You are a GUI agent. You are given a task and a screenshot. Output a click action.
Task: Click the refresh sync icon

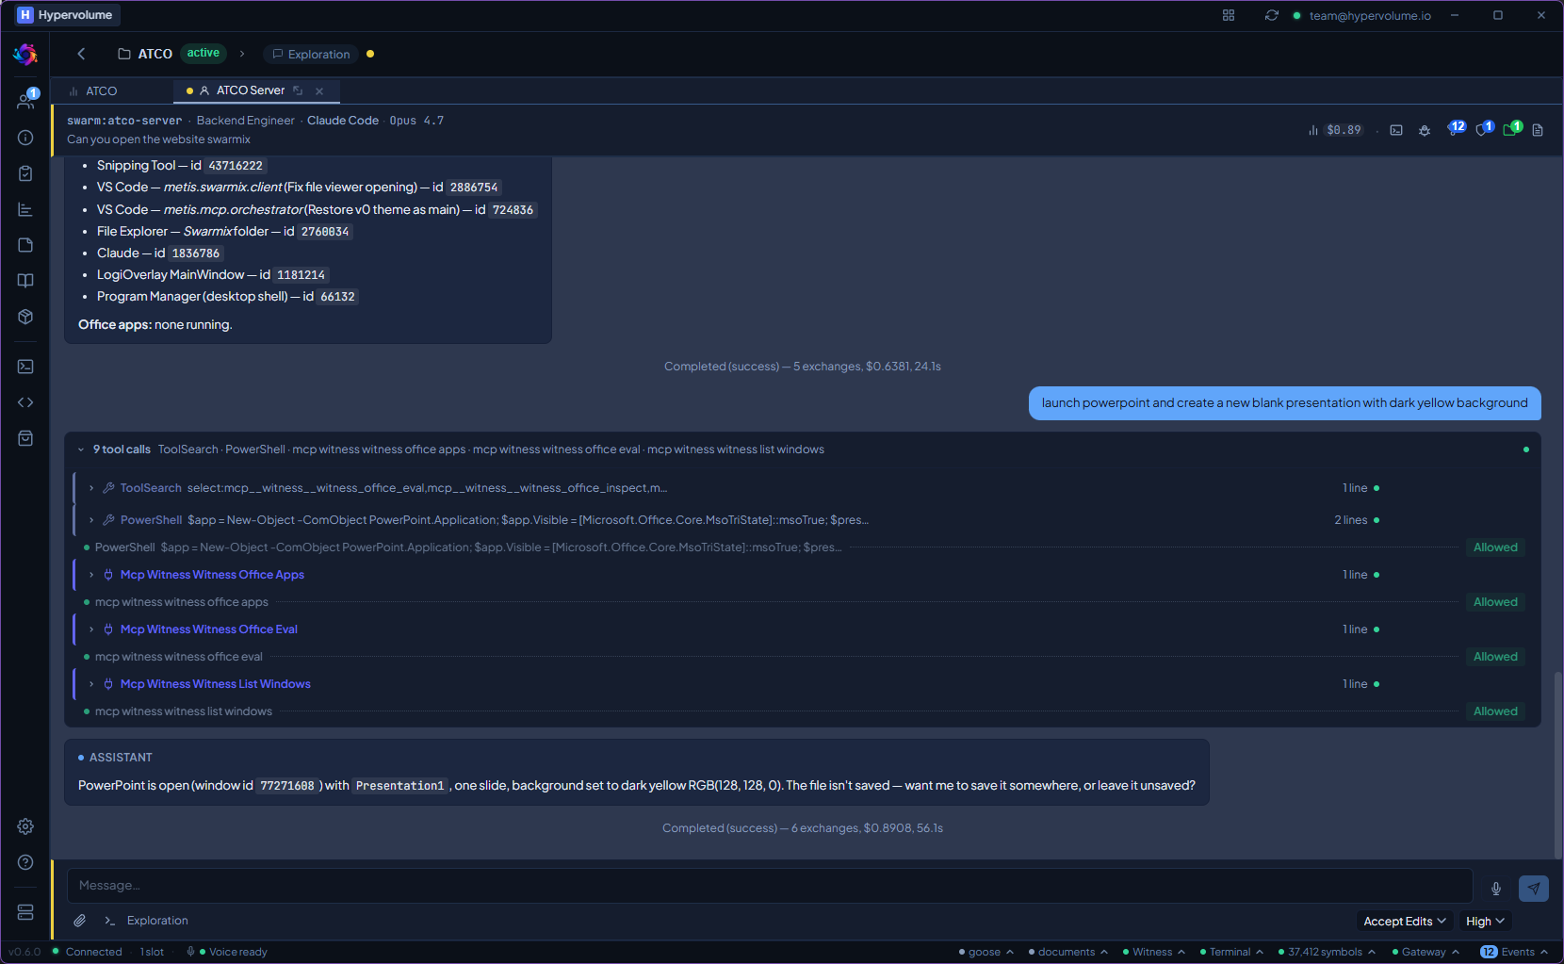pyautogui.click(x=1272, y=15)
